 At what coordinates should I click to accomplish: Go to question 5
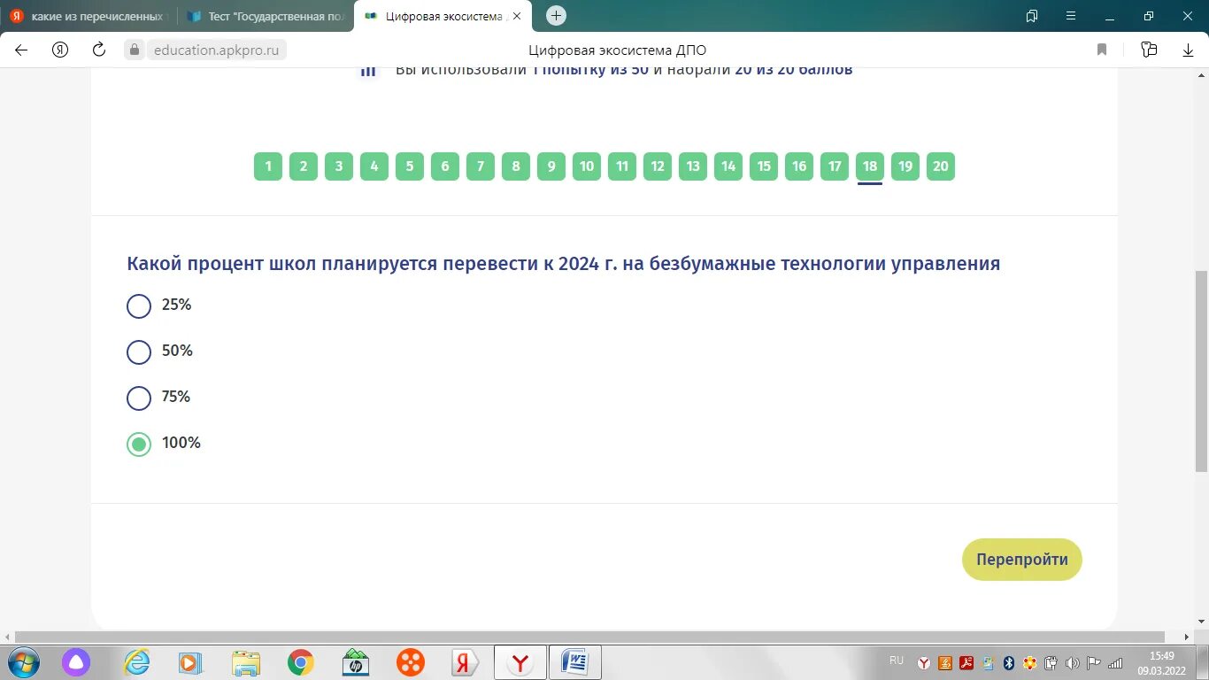pos(410,166)
